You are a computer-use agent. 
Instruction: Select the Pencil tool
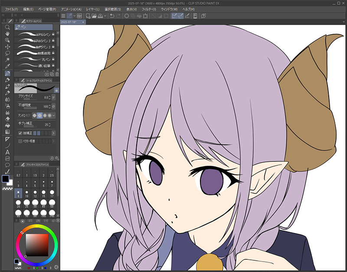pos(7,80)
